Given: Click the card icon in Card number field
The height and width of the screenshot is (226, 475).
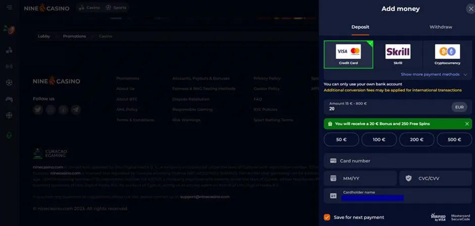Looking at the screenshot, I should (333, 161).
